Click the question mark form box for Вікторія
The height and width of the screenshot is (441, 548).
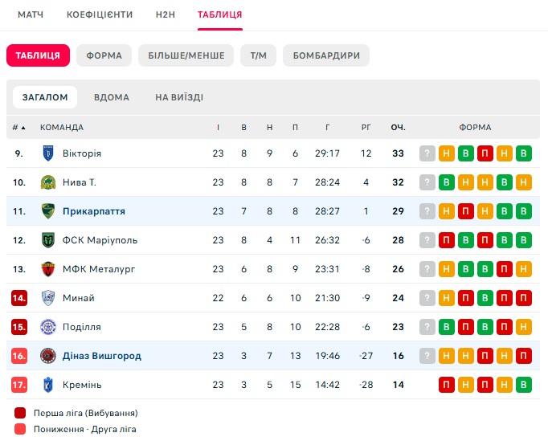pyautogui.click(x=427, y=153)
